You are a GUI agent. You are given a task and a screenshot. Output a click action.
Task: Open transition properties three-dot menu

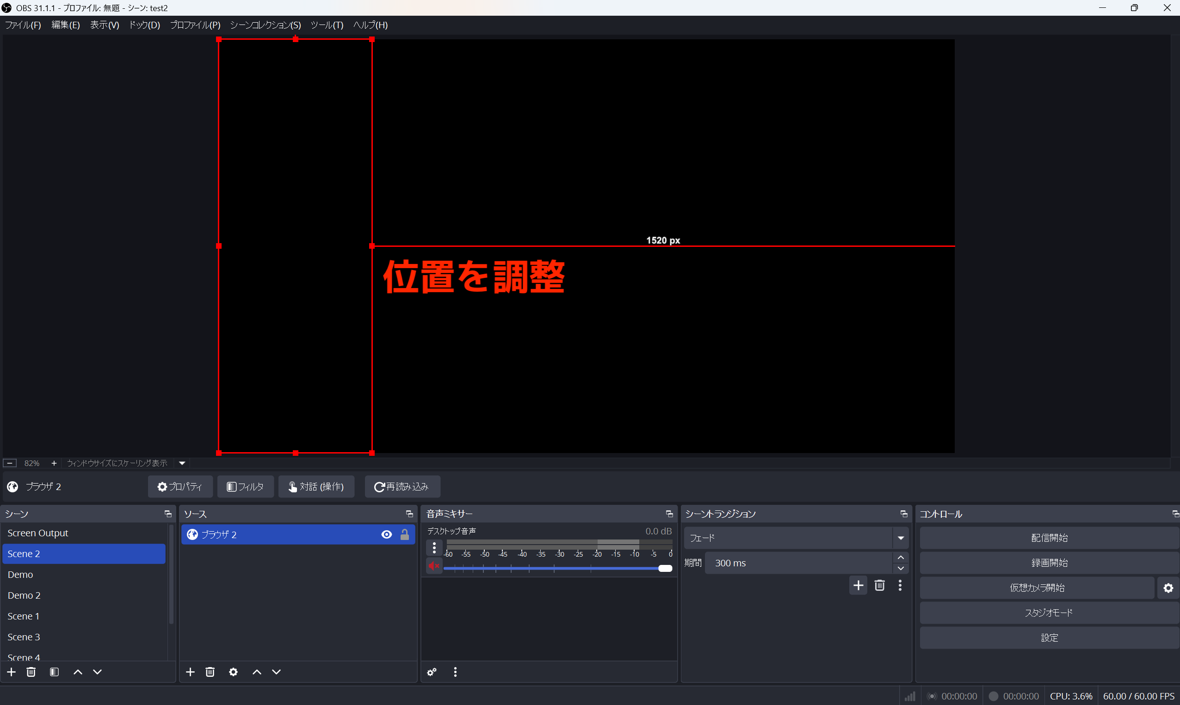point(900,585)
